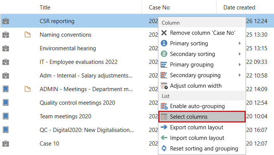Choose Remove column 'Case No' option

203,33
